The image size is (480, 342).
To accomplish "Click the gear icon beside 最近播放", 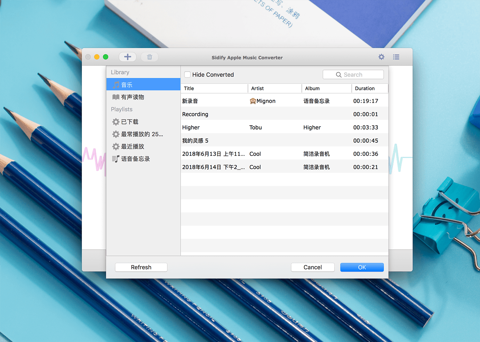I will click(116, 146).
